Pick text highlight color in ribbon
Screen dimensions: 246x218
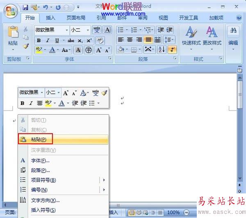pos(39,50)
